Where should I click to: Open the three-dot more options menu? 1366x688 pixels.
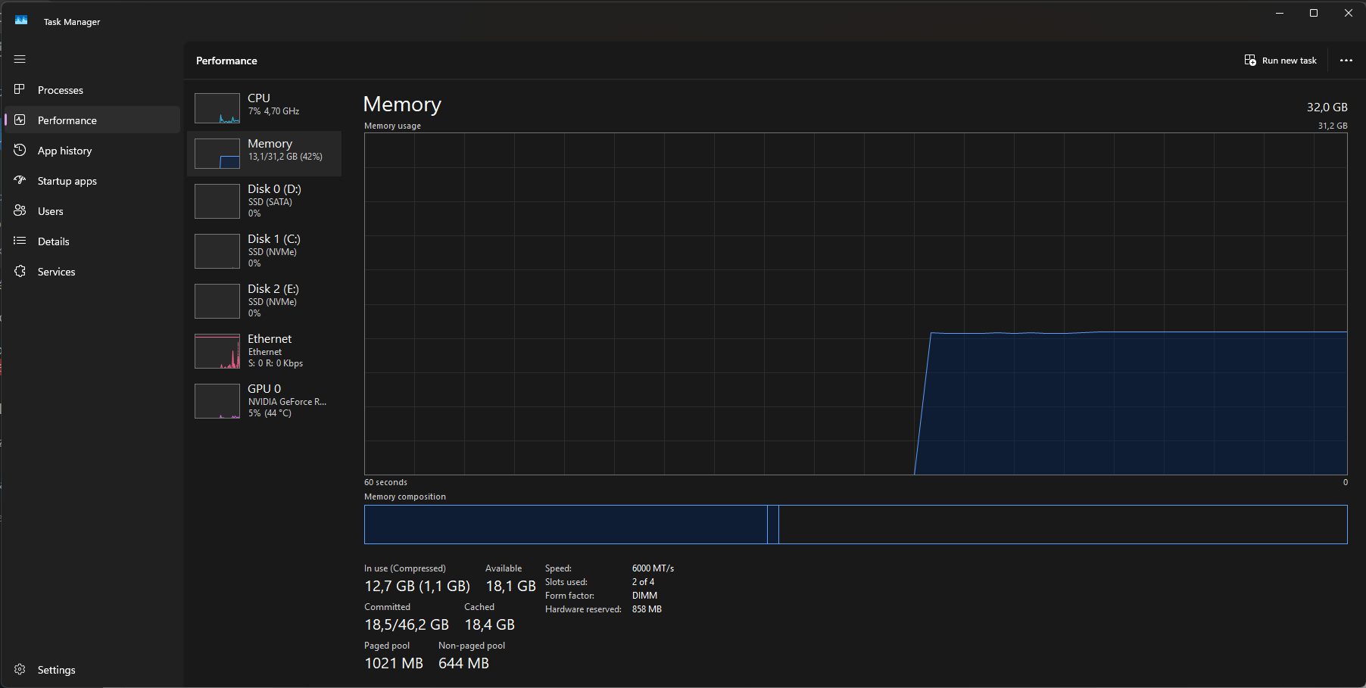(x=1346, y=61)
